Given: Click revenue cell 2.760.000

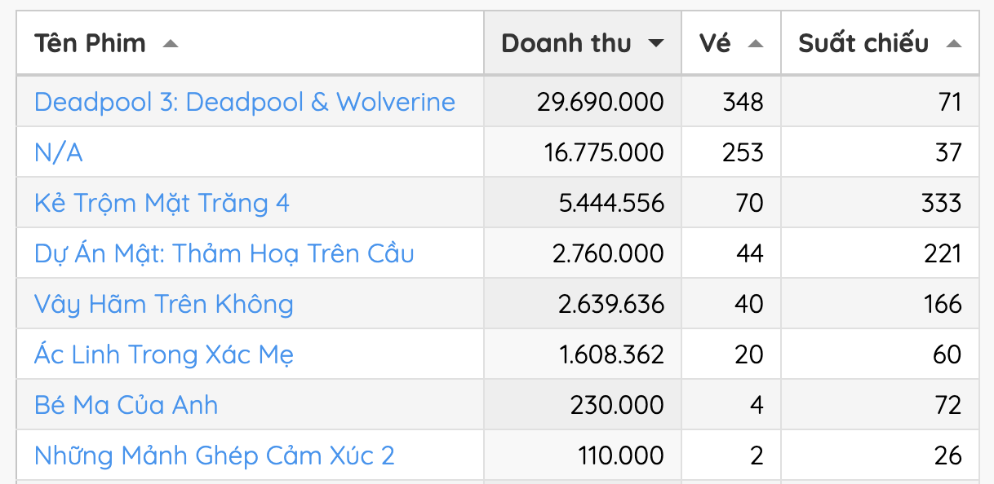Looking at the screenshot, I should click(608, 253).
